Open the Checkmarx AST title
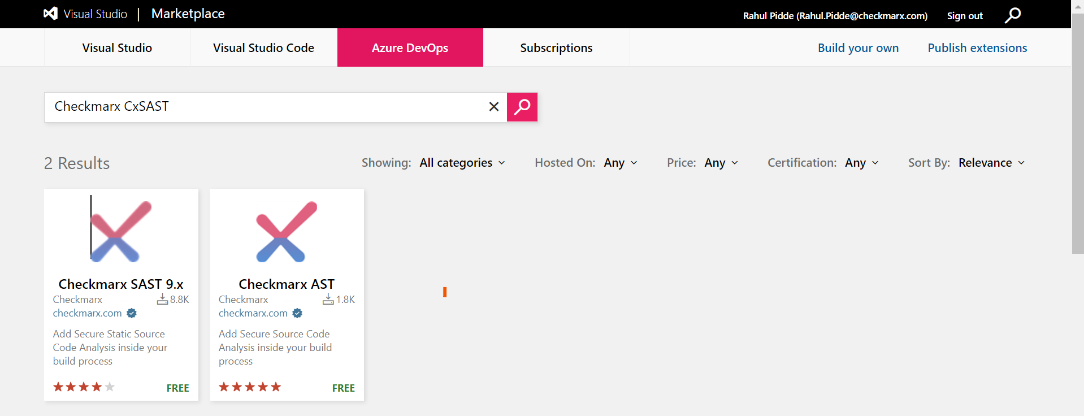The image size is (1084, 416). click(x=287, y=284)
